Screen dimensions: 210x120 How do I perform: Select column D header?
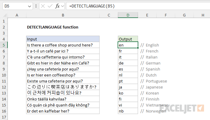pyautogui.click(x=128, y=15)
